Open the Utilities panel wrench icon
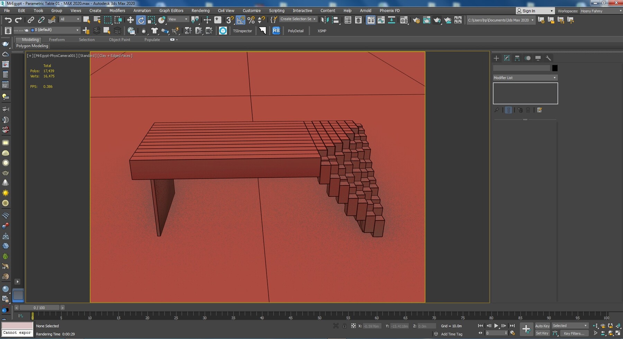Screen dimensions: 623x339 point(549,58)
